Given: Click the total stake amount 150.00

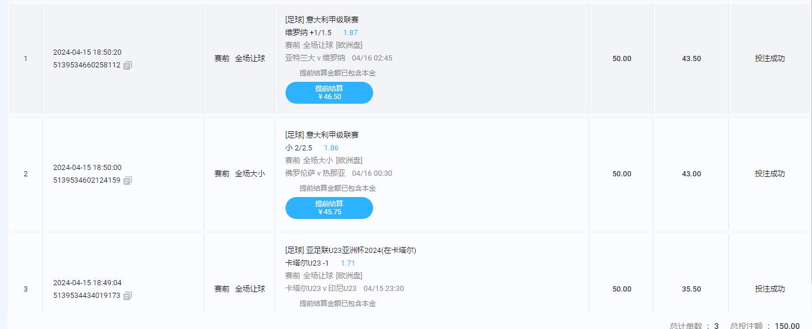Looking at the screenshot, I should pyautogui.click(x=787, y=326).
